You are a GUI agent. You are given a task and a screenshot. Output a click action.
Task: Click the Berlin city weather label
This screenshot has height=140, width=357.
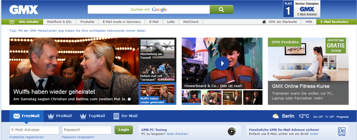click(x=288, y=116)
